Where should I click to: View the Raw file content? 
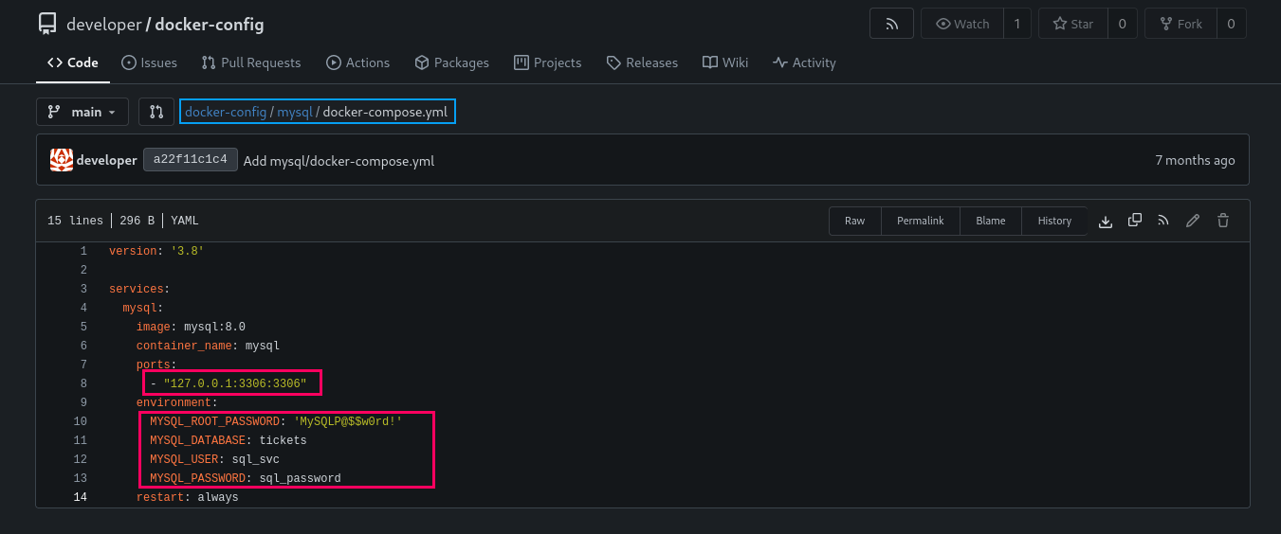tap(854, 221)
